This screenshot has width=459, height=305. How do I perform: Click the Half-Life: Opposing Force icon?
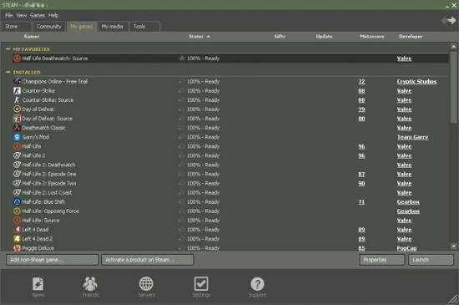pyautogui.click(x=17, y=211)
